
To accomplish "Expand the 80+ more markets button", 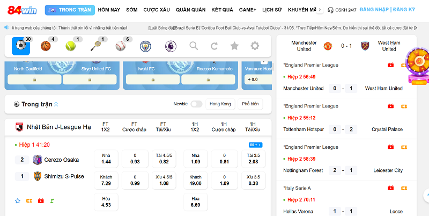I will click(x=256, y=145).
